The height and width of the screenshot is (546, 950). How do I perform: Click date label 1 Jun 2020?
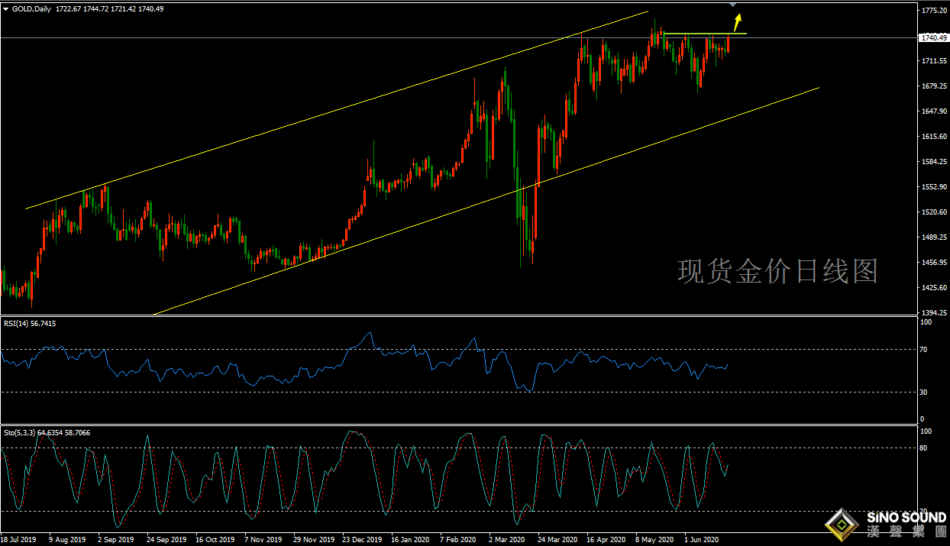(703, 539)
